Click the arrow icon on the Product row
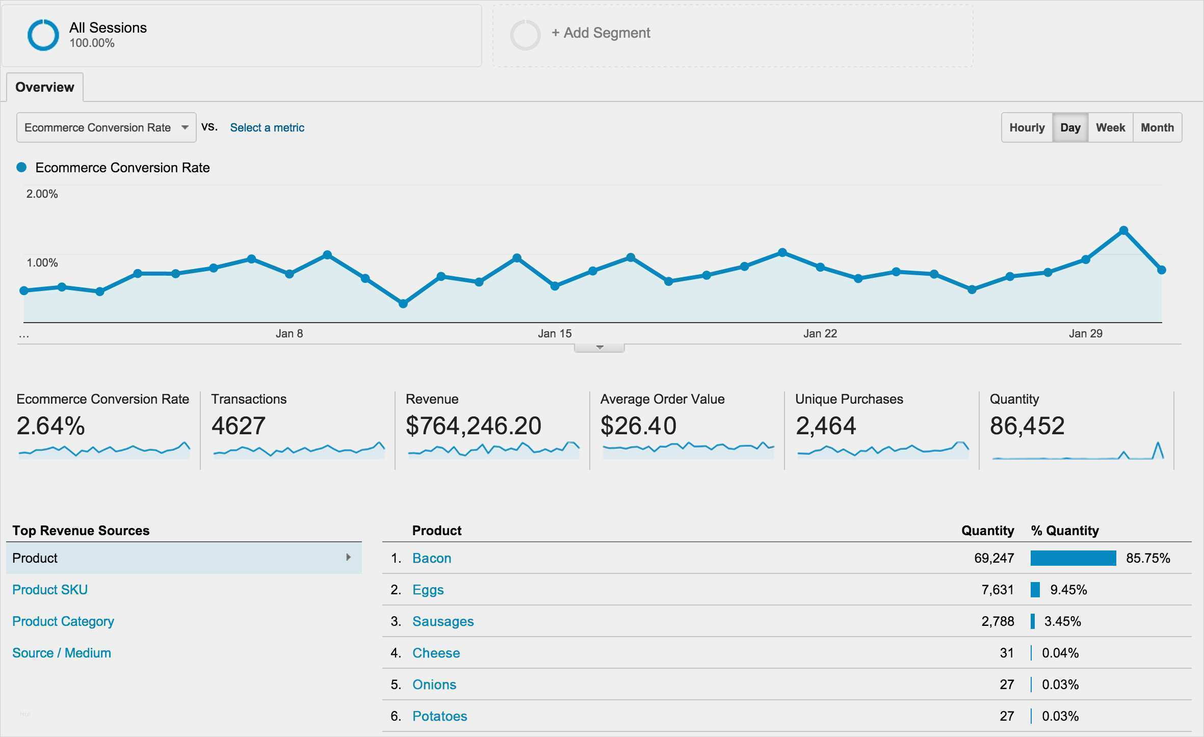Image resolution: width=1204 pixels, height=737 pixels. tap(348, 558)
